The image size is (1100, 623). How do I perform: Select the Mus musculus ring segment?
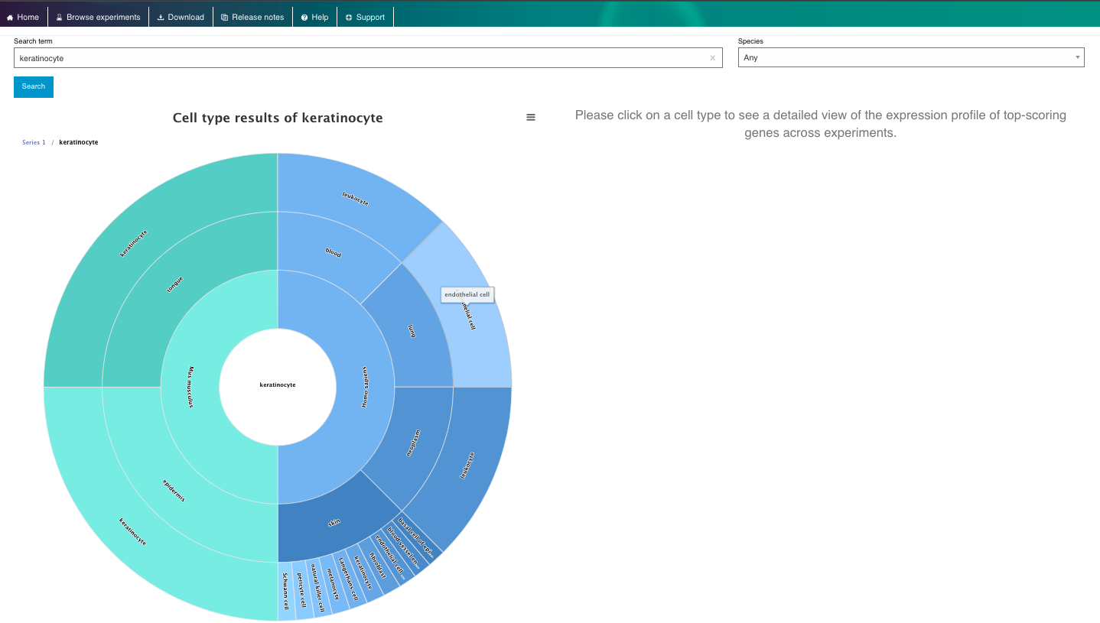191,386
